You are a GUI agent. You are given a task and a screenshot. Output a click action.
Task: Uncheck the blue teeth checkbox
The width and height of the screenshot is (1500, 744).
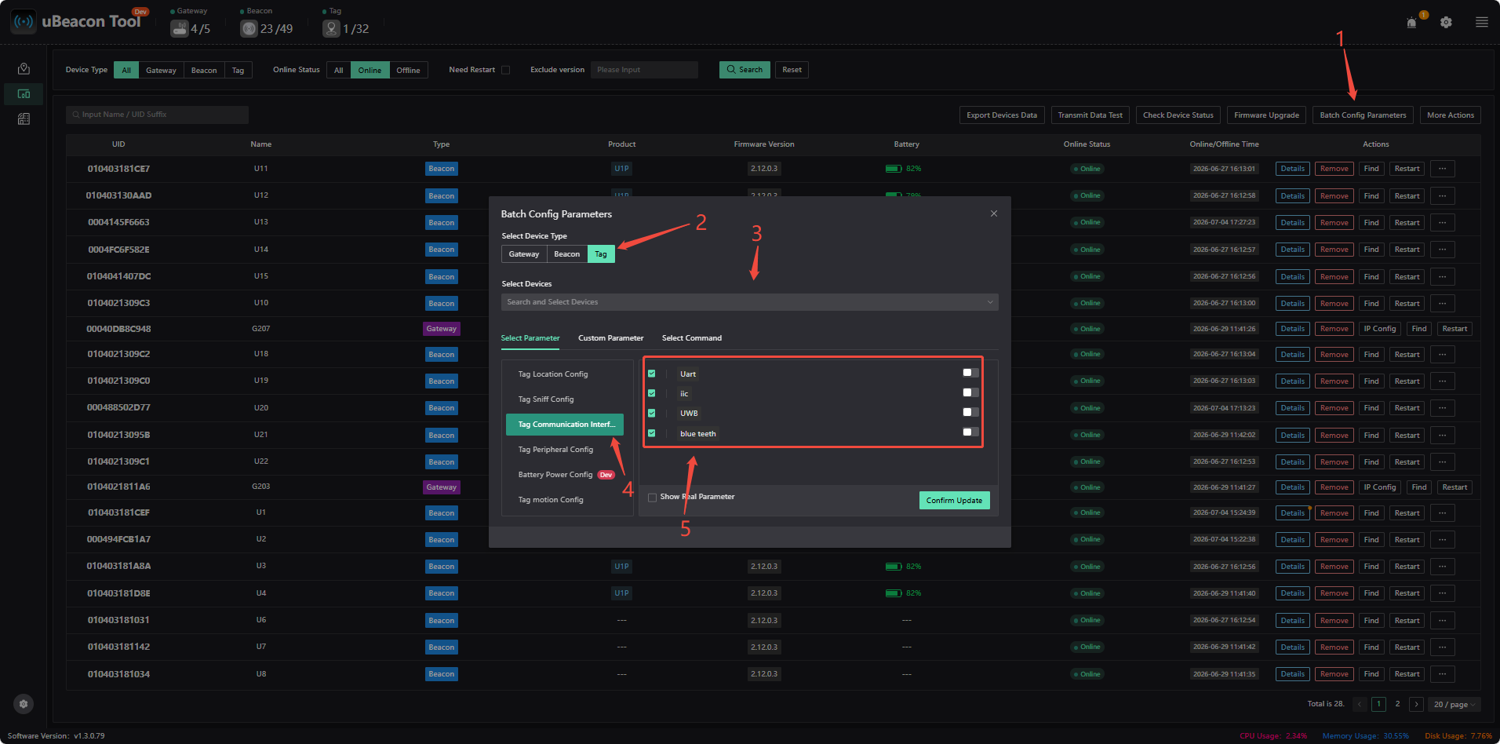(651, 433)
